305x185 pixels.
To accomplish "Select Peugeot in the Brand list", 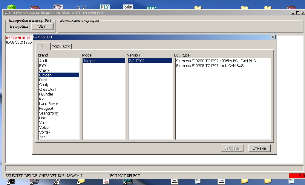I will 59,109.
